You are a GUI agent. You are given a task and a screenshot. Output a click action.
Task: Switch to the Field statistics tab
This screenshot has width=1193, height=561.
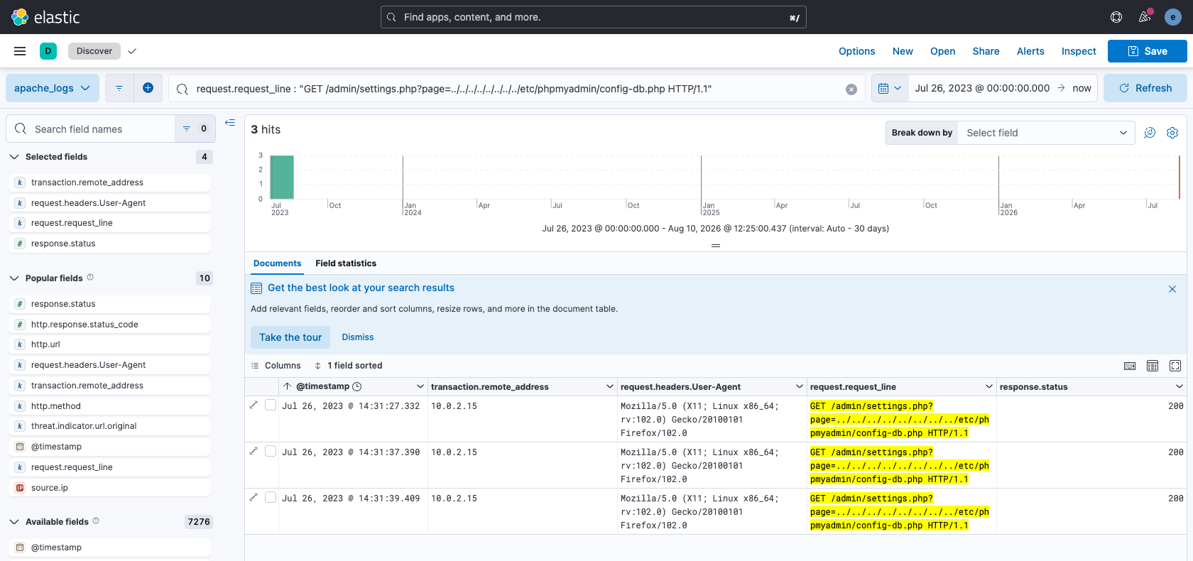(346, 263)
